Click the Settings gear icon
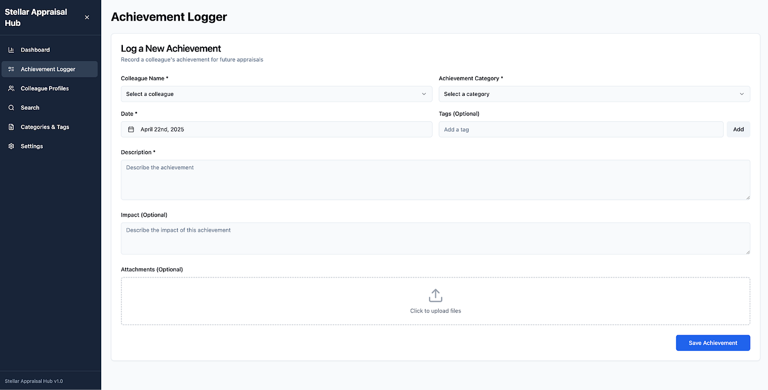The image size is (768, 390). point(11,146)
